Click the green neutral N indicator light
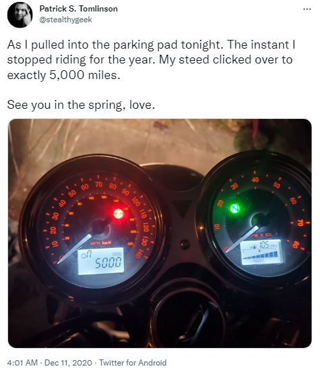Image resolution: width=321 pixels, height=375 pixels. tap(235, 208)
